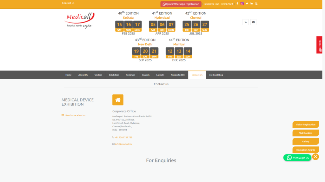Select the active Contact Us tab
325x182 pixels.
click(197, 75)
